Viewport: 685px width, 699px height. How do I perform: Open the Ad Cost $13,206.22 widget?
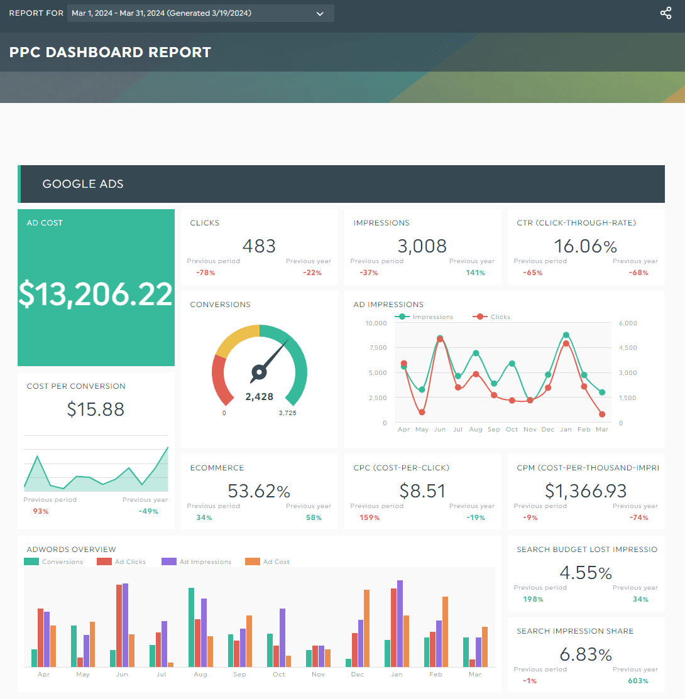(x=96, y=288)
